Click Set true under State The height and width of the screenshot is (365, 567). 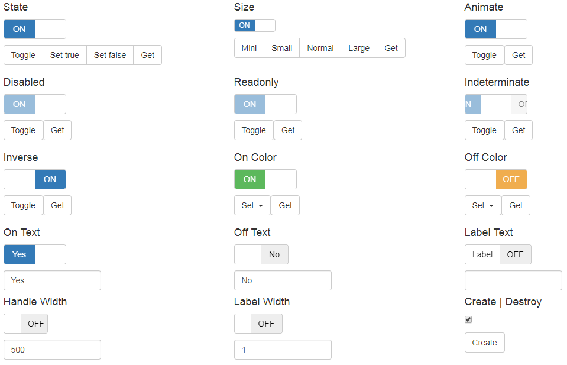point(64,54)
